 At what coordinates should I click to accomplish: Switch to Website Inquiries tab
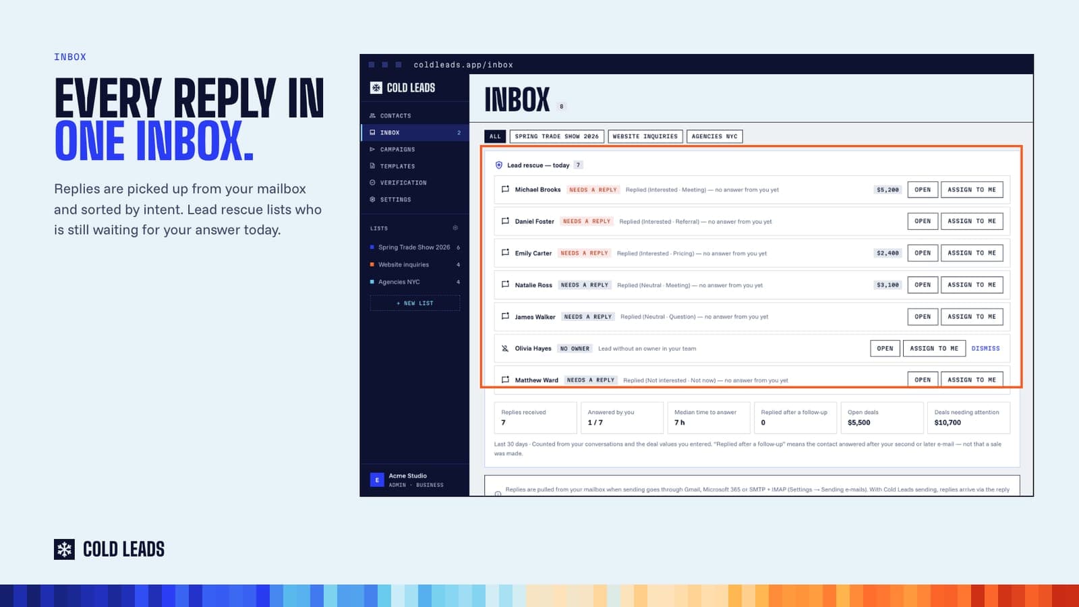coord(645,136)
